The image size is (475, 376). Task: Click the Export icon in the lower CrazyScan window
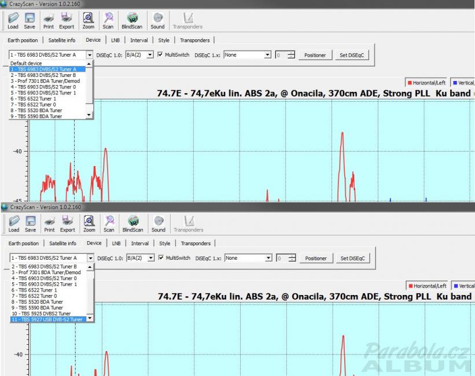click(x=67, y=224)
